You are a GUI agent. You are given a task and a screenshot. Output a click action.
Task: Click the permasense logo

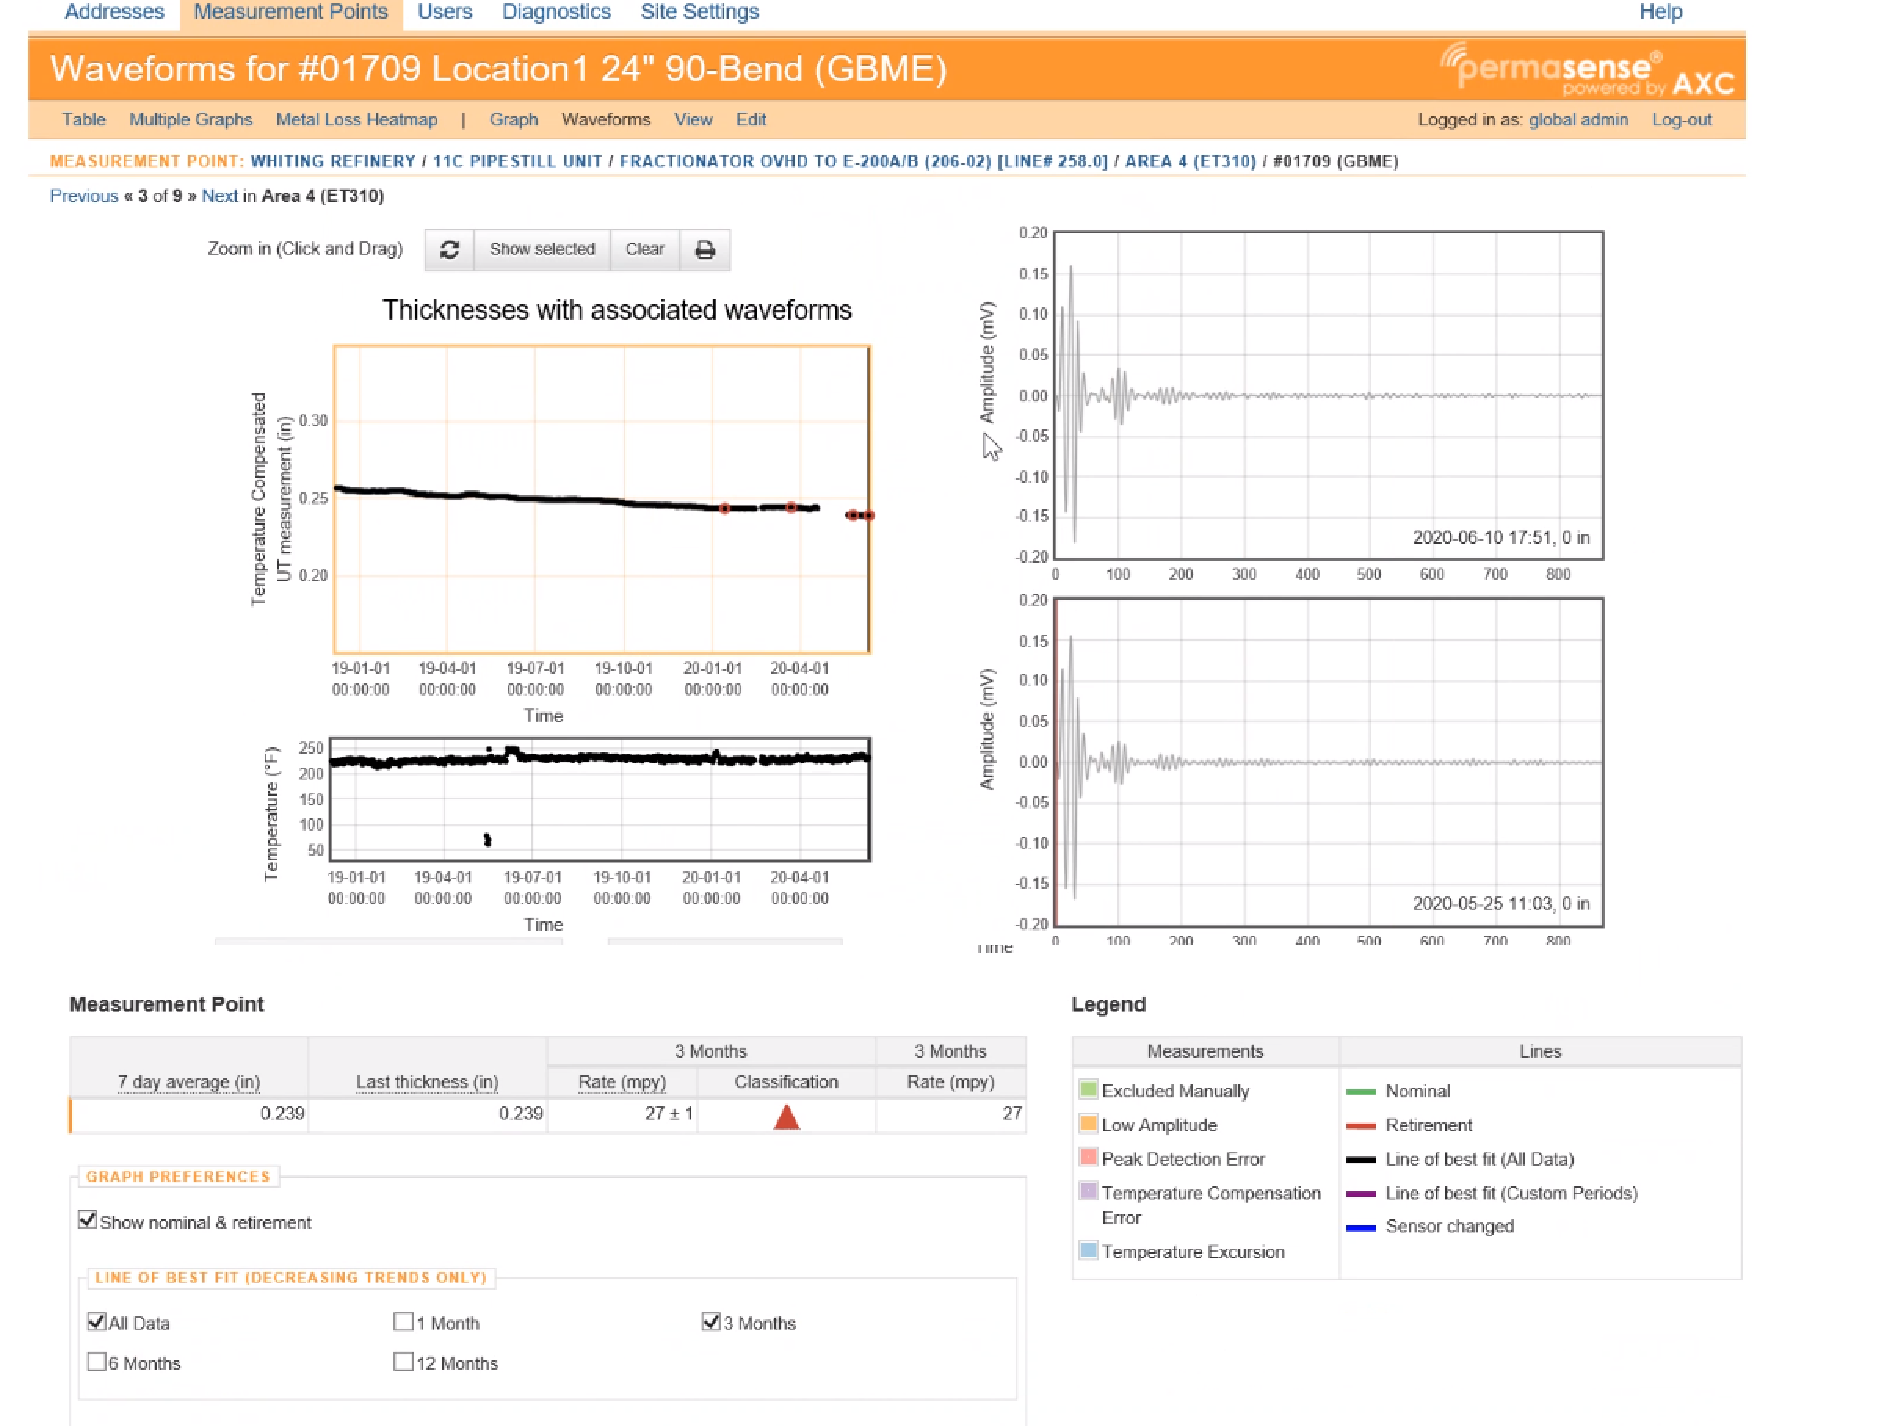click(1587, 70)
